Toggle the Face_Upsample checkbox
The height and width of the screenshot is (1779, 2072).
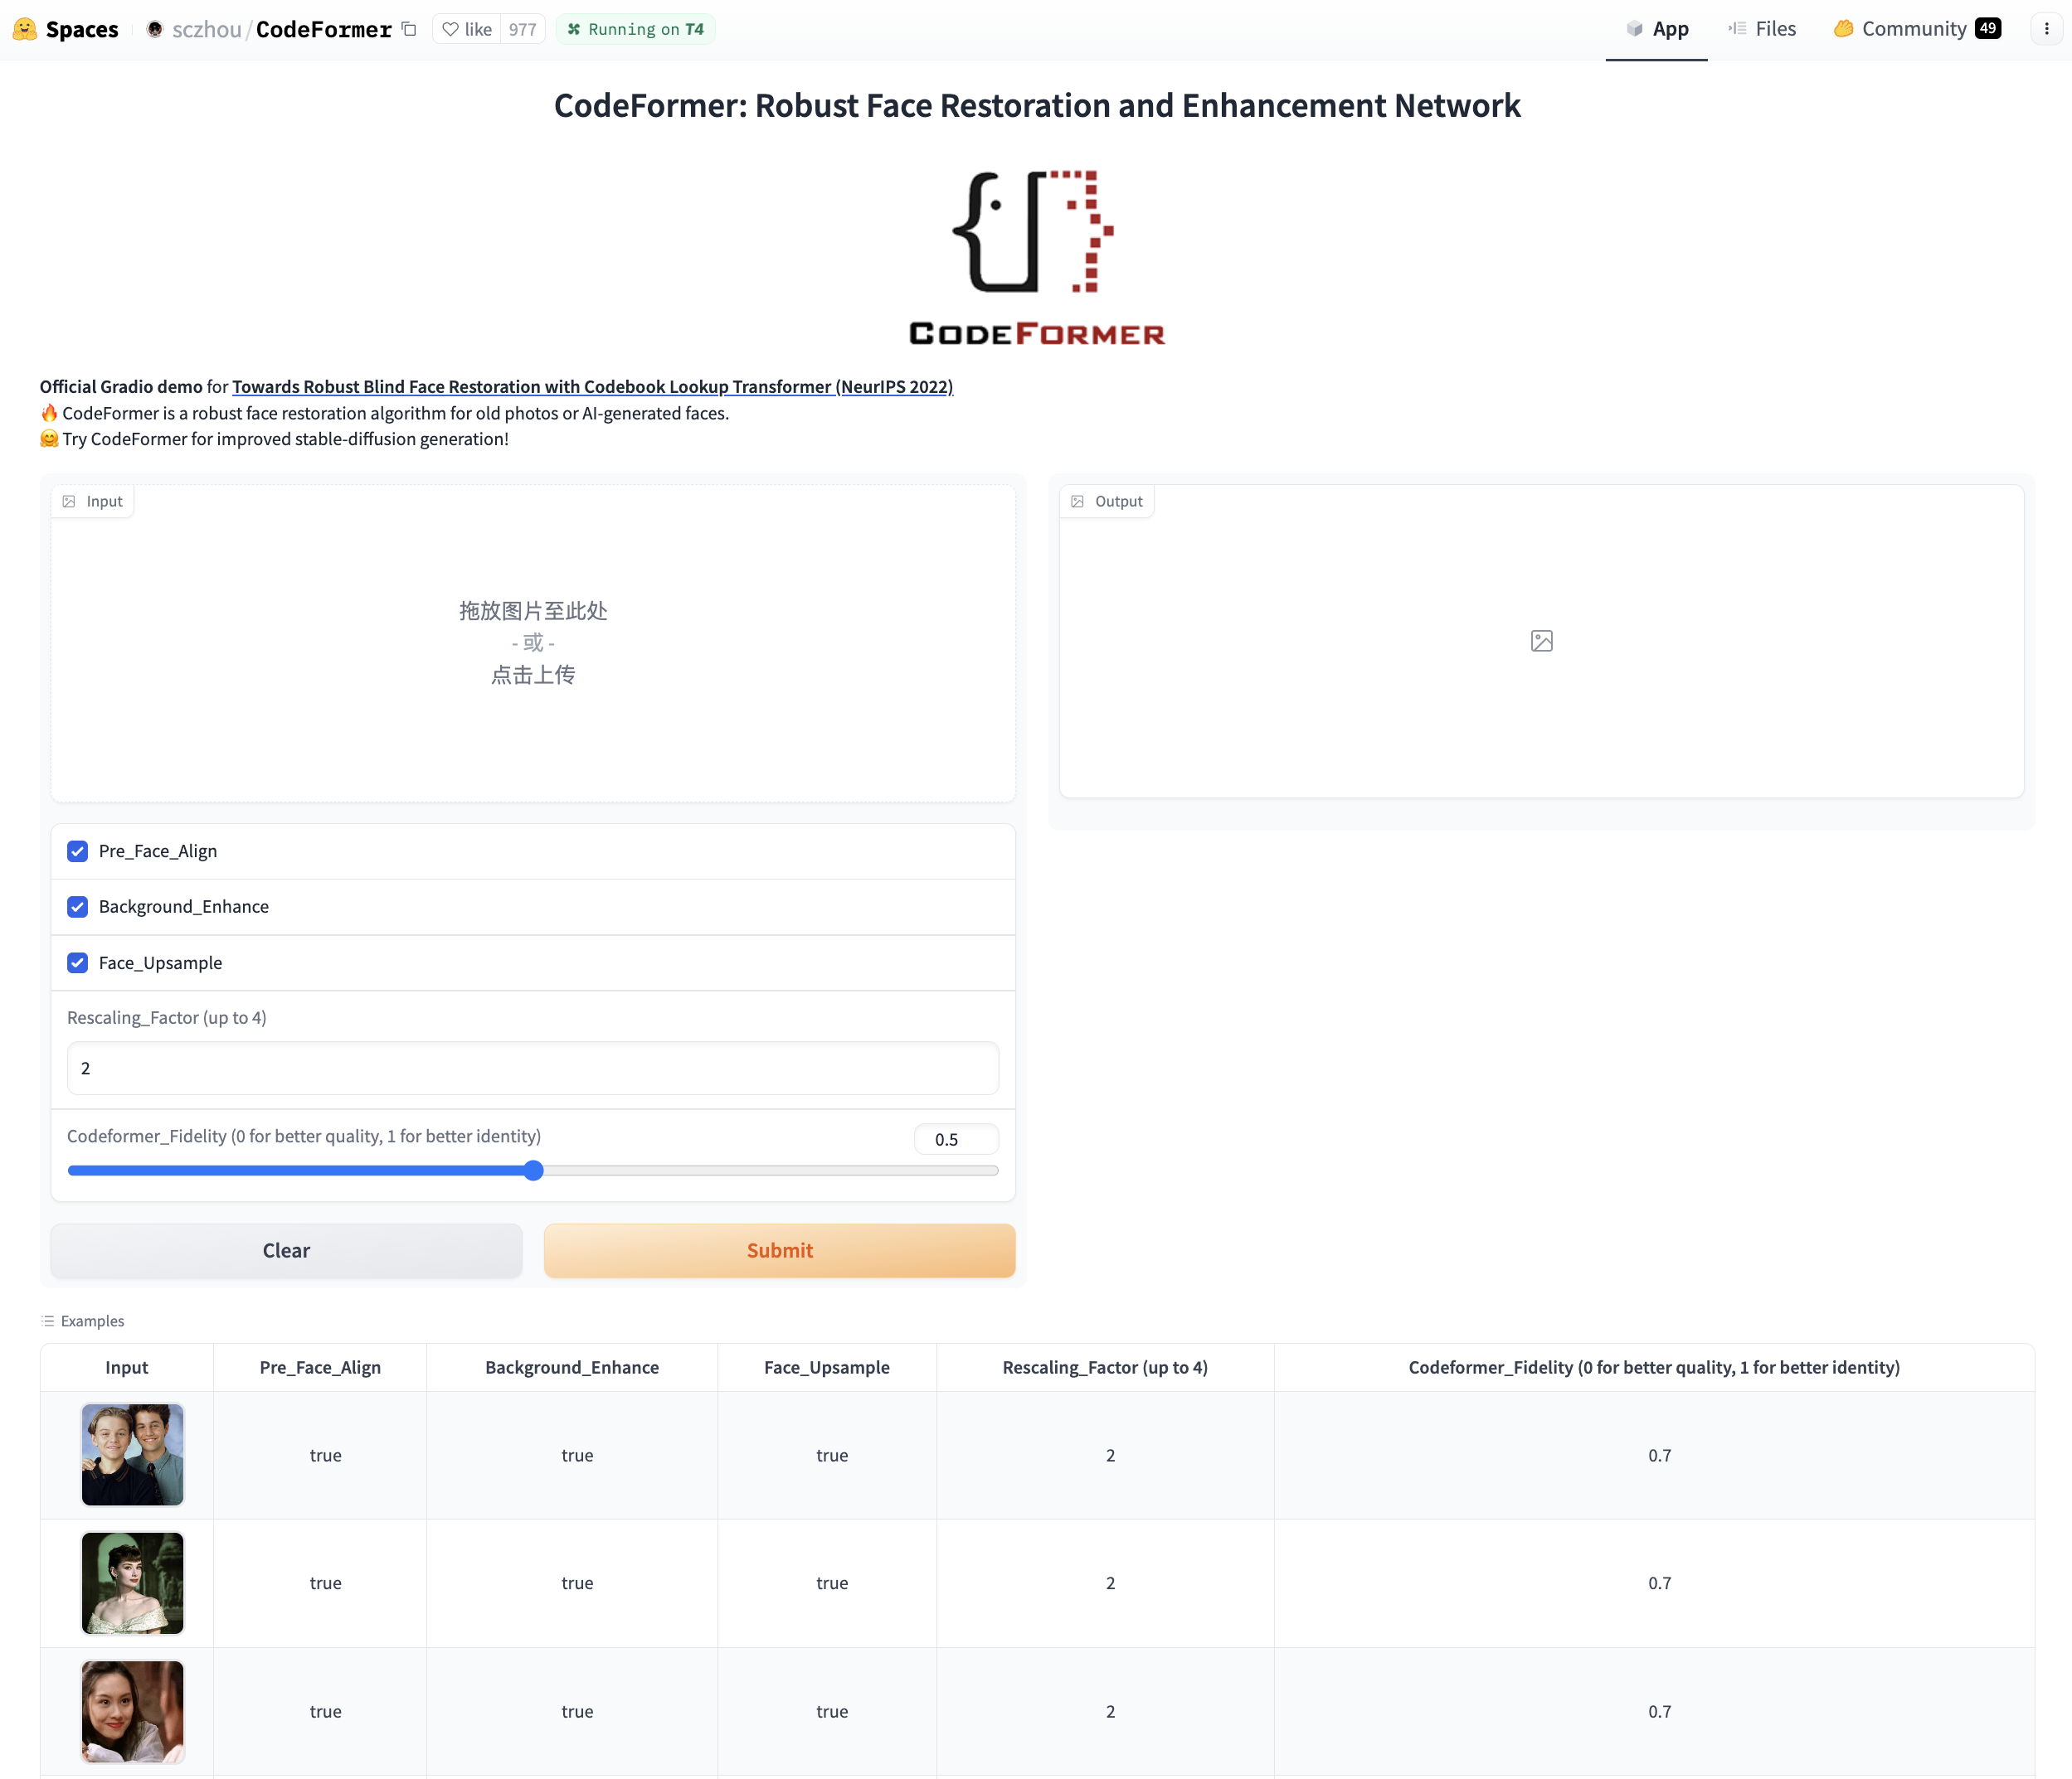pos(77,962)
